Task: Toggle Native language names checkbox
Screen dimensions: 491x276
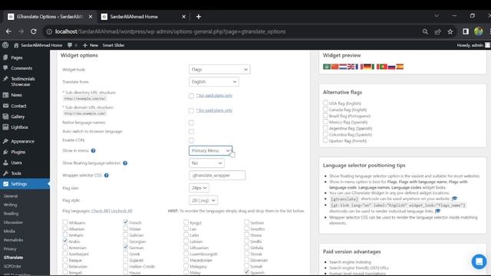Action: [191, 123]
